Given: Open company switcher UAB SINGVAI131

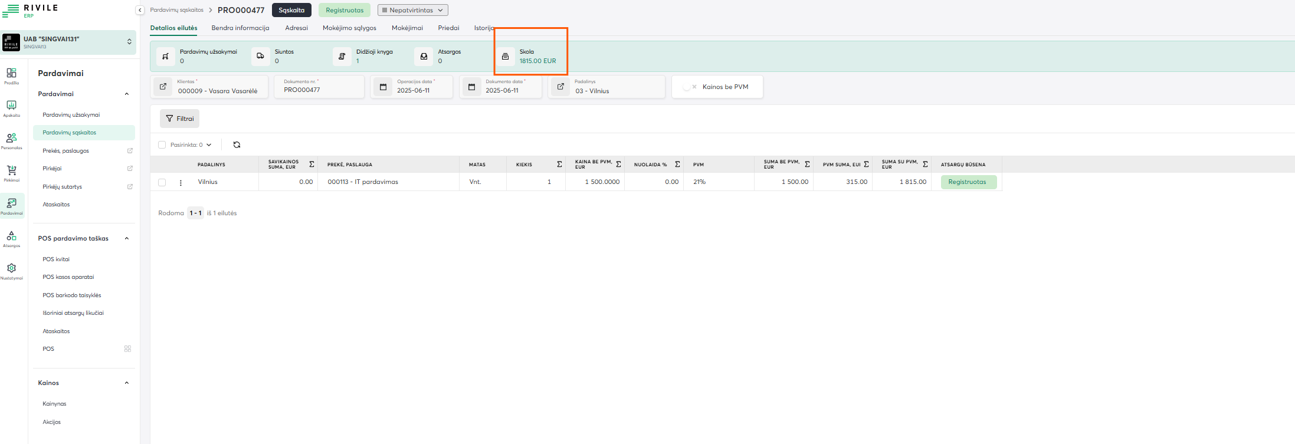Looking at the screenshot, I should click(x=68, y=42).
